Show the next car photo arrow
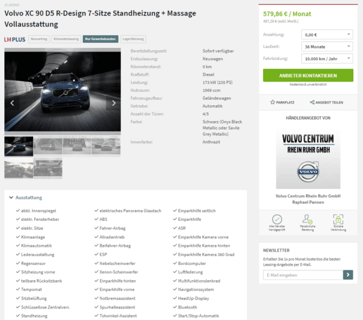363x320 pixels. pyautogui.click(x=114, y=103)
